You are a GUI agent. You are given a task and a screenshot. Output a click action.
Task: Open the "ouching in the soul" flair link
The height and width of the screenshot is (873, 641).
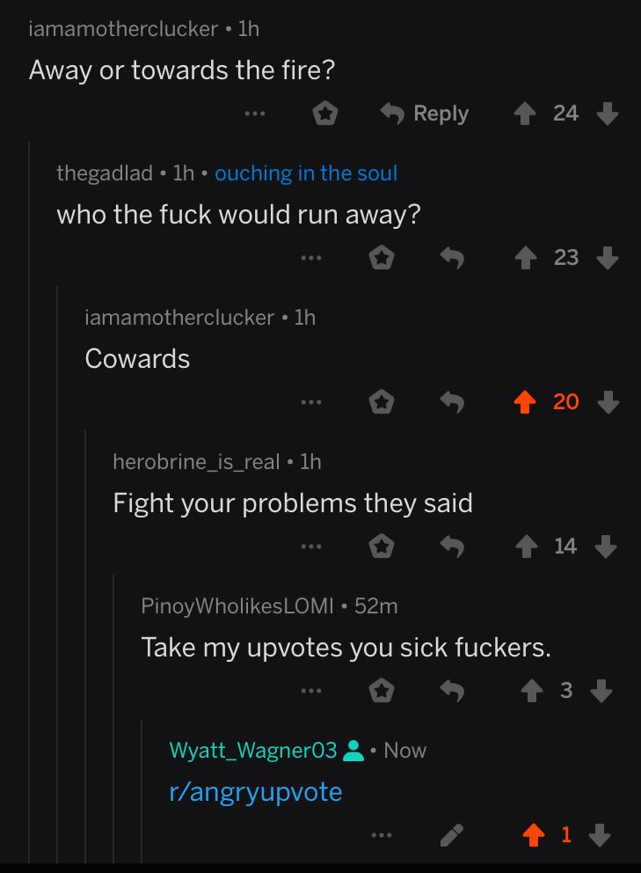pos(306,173)
